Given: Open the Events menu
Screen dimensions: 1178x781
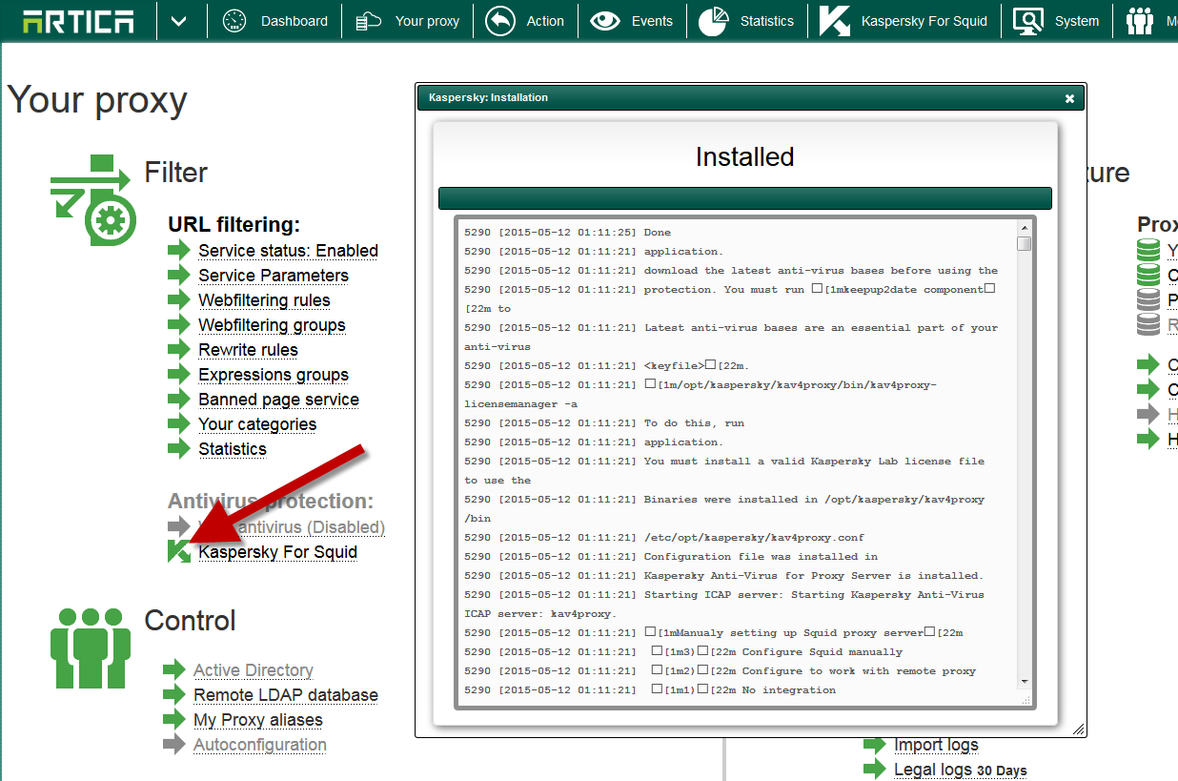Looking at the screenshot, I should pos(652,21).
